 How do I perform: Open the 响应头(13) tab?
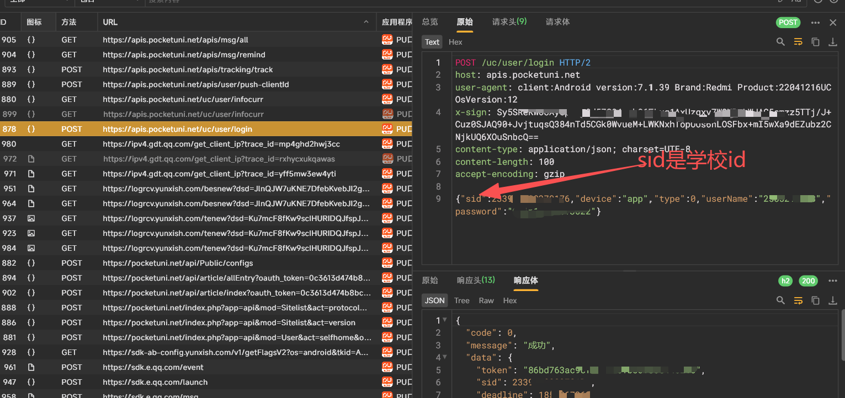(475, 281)
